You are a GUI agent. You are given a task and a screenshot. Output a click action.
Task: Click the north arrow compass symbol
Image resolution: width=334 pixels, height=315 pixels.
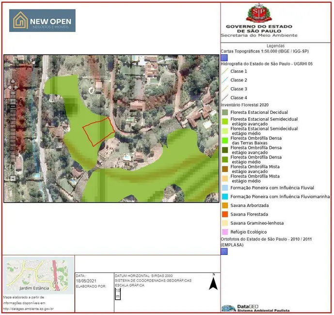pyautogui.click(x=213, y=283)
